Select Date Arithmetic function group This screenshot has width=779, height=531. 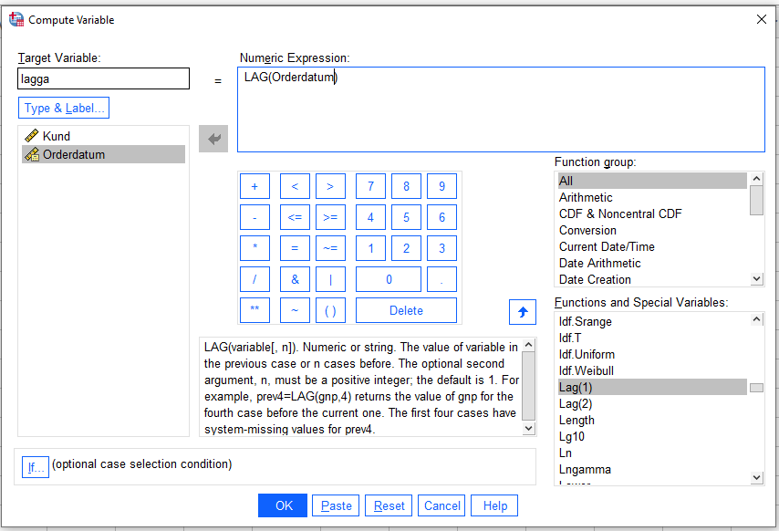pyautogui.click(x=652, y=263)
